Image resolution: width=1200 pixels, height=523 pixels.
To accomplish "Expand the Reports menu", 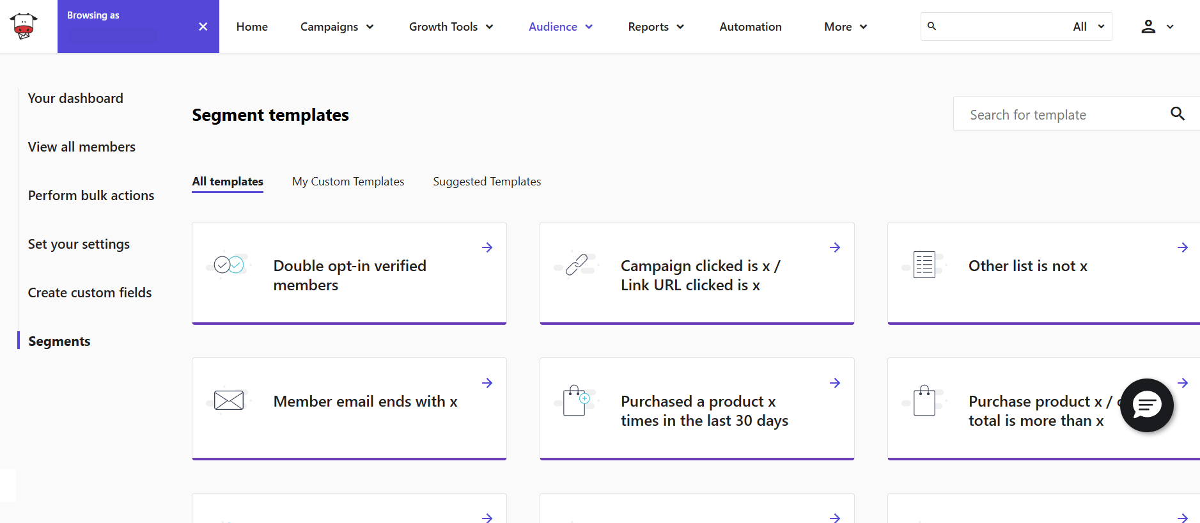I will coord(656,26).
